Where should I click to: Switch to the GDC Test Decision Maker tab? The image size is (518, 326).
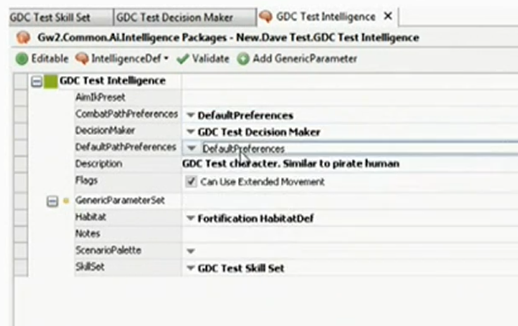coord(175,17)
